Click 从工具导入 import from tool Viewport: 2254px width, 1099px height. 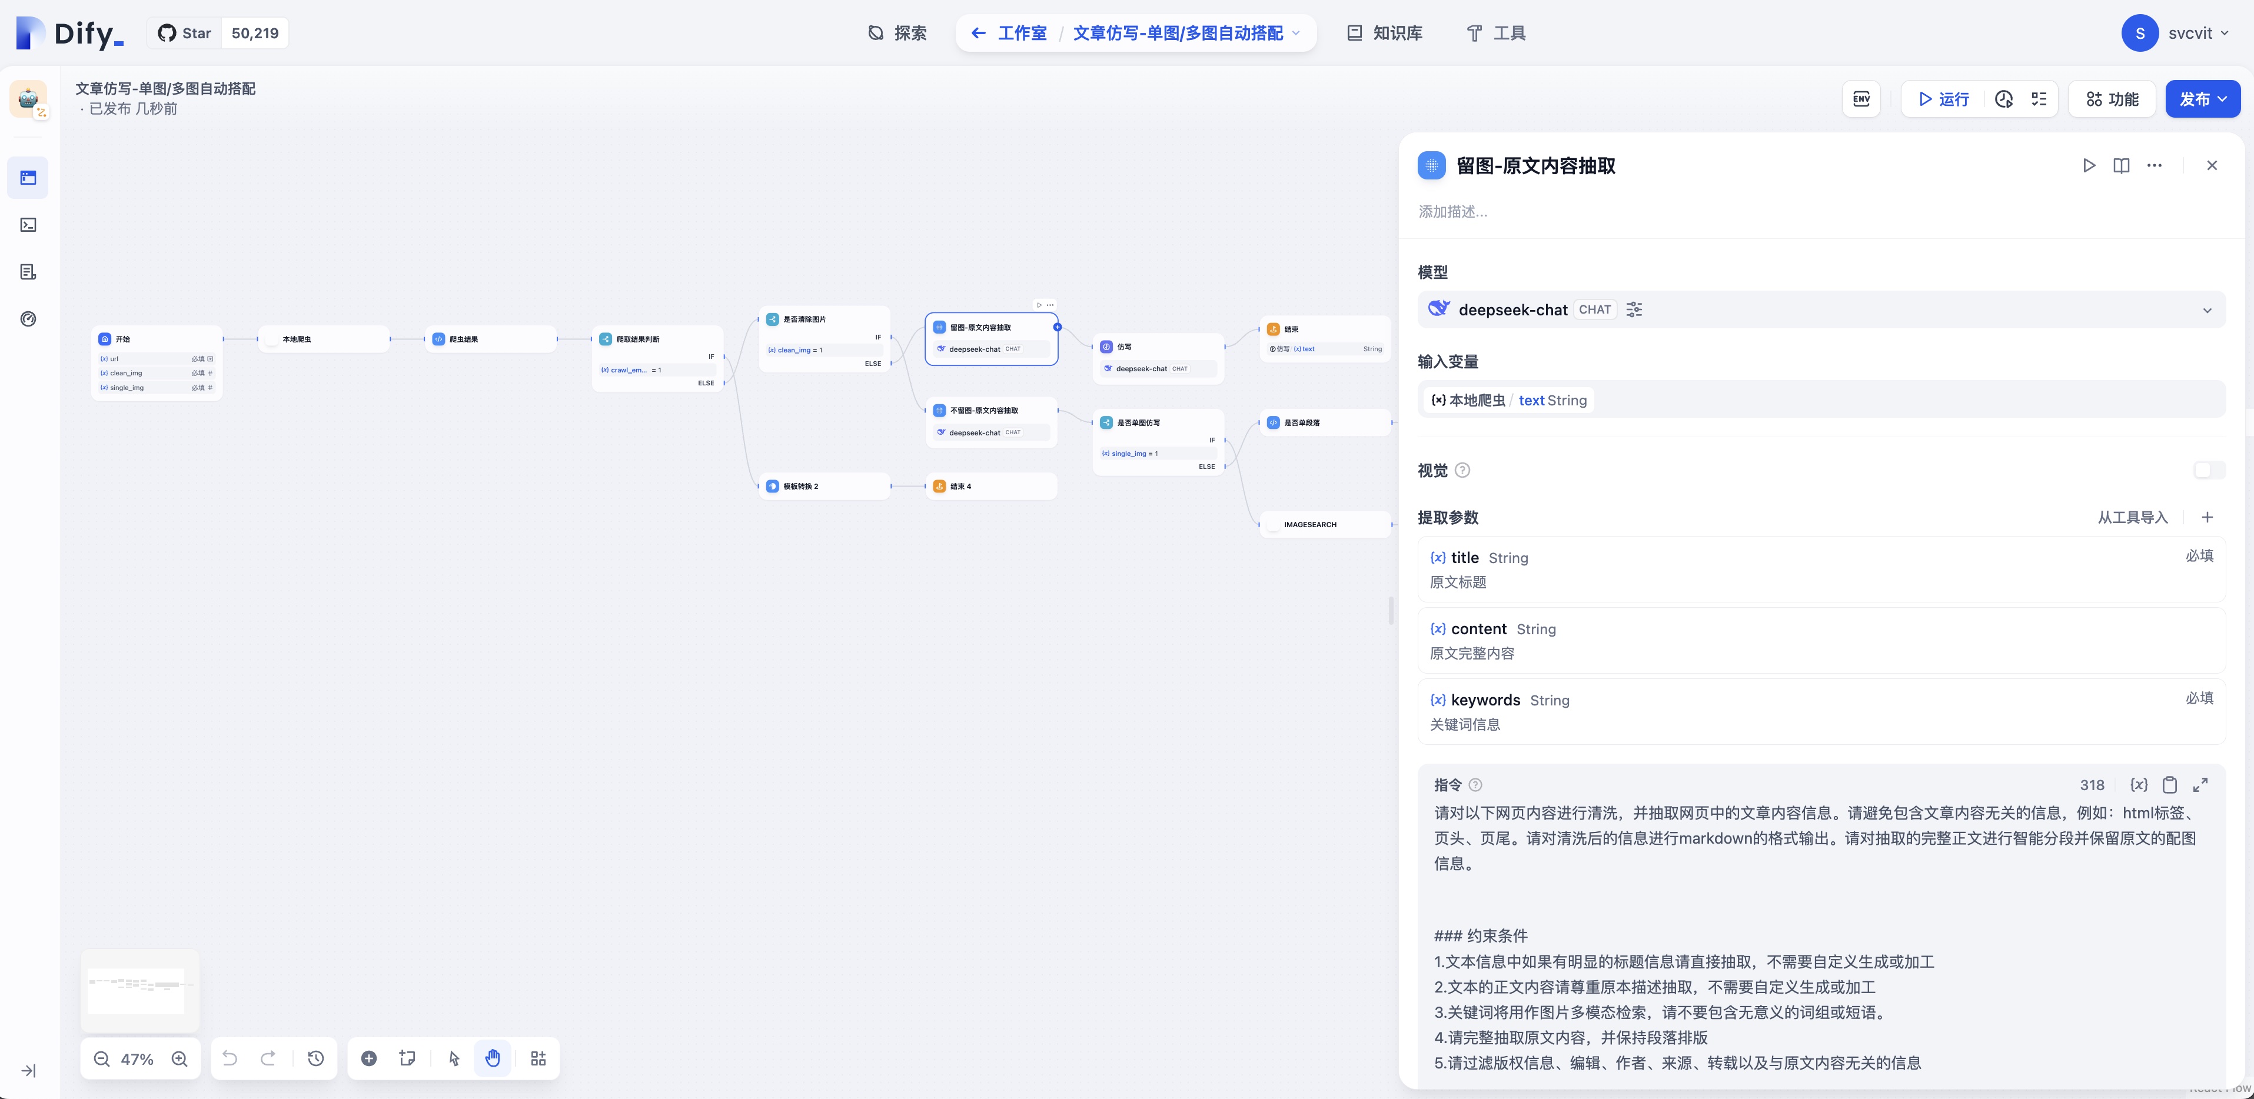click(2132, 517)
